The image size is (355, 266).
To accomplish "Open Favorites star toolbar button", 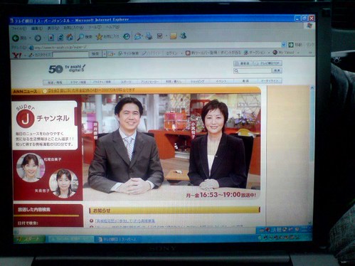I will [99, 36].
